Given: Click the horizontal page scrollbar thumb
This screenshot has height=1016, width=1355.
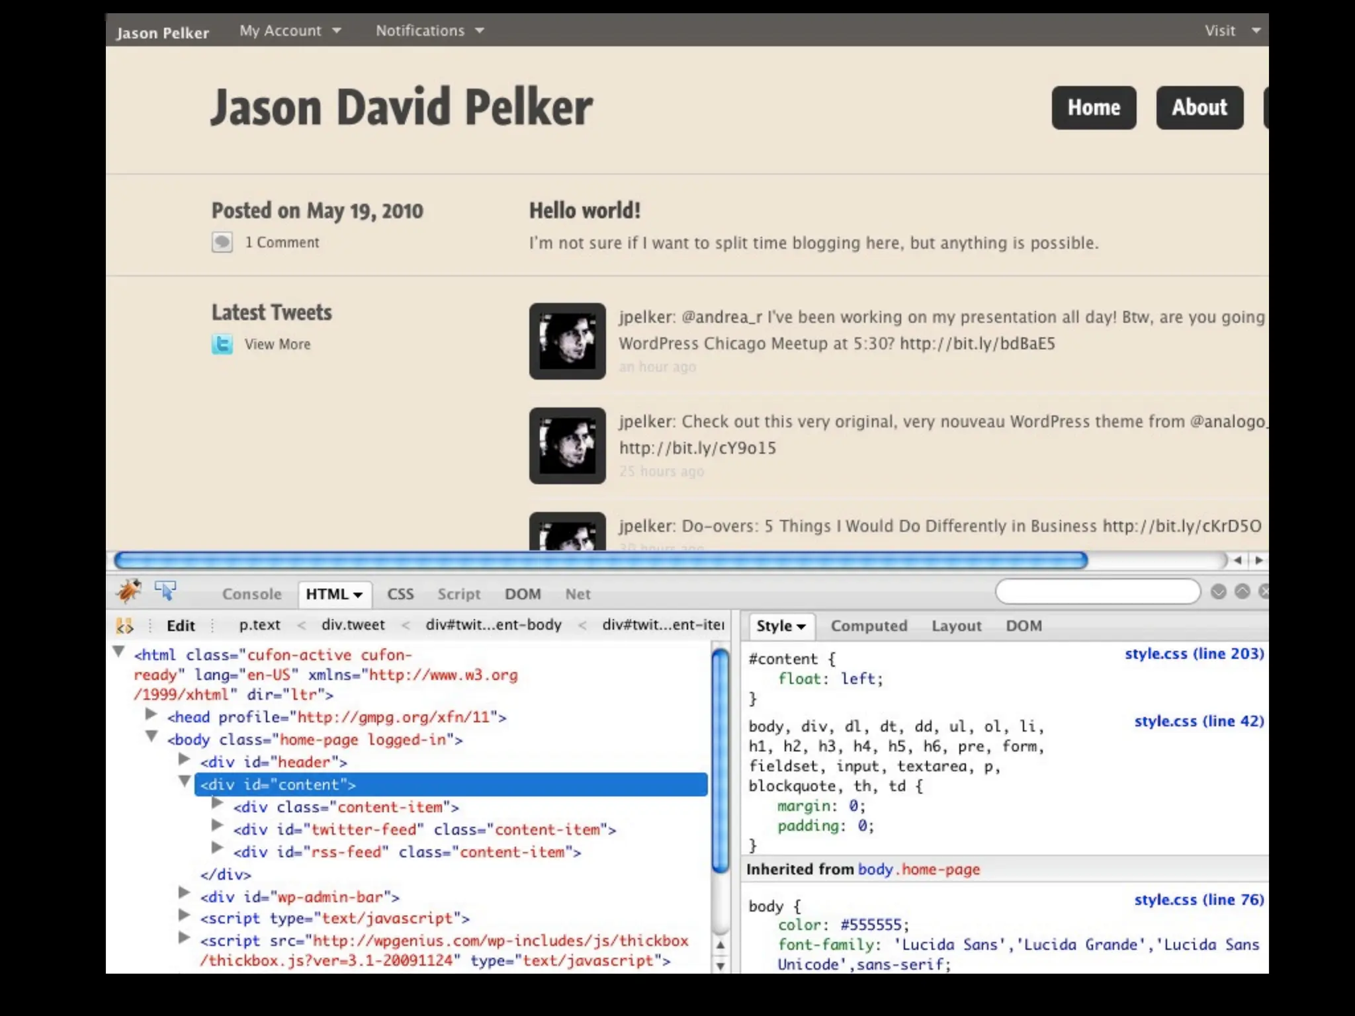Looking at the screenshot, I should coord(600,560).
